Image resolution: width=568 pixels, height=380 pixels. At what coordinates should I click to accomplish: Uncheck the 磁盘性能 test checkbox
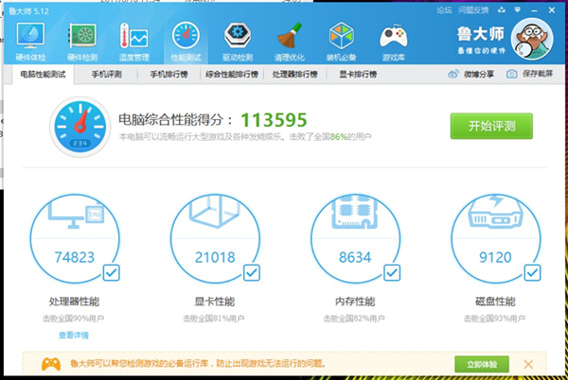coord(532,272)
